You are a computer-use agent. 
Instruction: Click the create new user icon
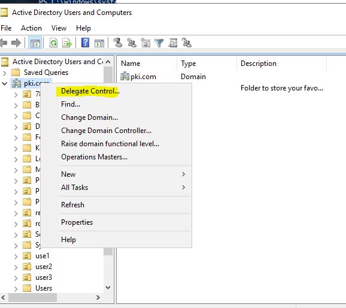click(117, 43)
